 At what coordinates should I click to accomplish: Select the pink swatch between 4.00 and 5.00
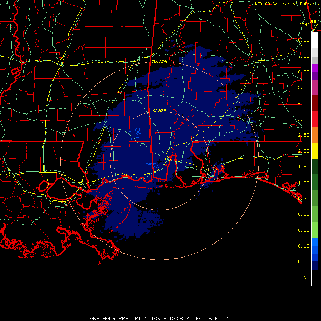315,88
